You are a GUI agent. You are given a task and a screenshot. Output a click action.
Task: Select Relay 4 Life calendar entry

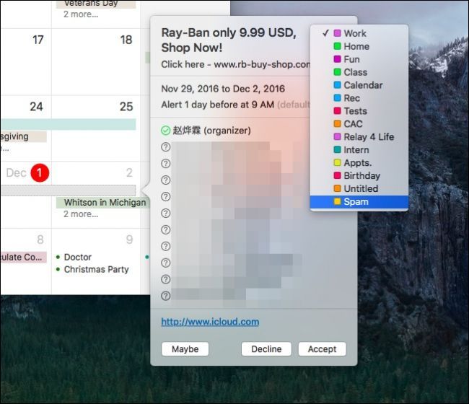click(x=359, y=136)
